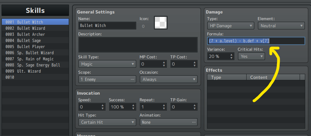Screen dimensions: 311x136
Task: Decrease Success rate with down arrow
Action: pyautogui.click(x=133, y=108)
